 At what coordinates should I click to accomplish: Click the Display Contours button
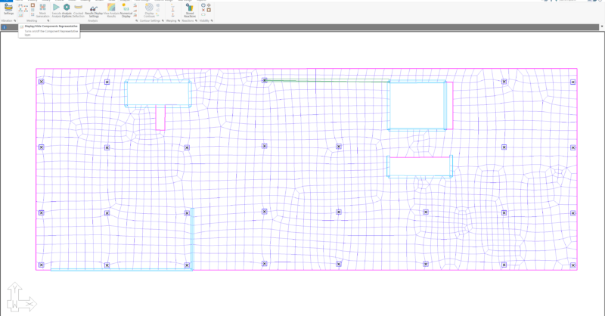(x=149, y=10)
